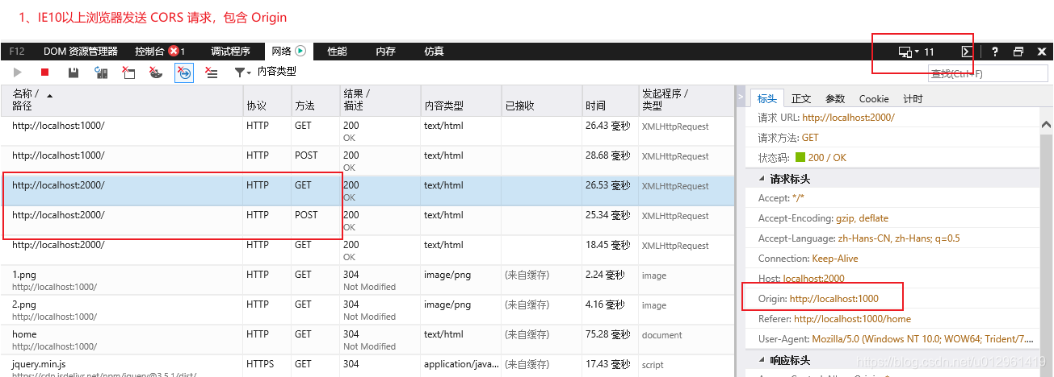This screenshot has width=1054, height=377.
Task: Sort by 名称/路径 column header
Action: pyautogui.click(x=123, y=100)
